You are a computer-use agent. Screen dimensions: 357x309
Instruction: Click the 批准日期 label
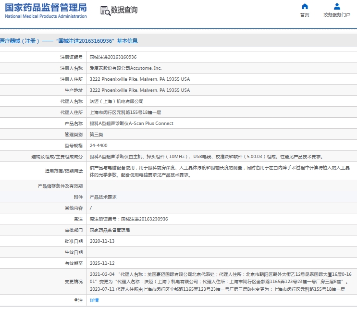(74, 241)
